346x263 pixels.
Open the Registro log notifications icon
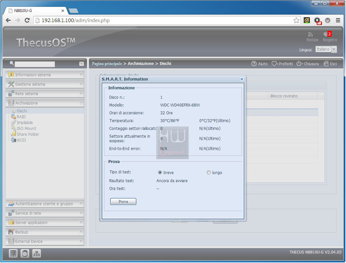click(x=327, y=34)
